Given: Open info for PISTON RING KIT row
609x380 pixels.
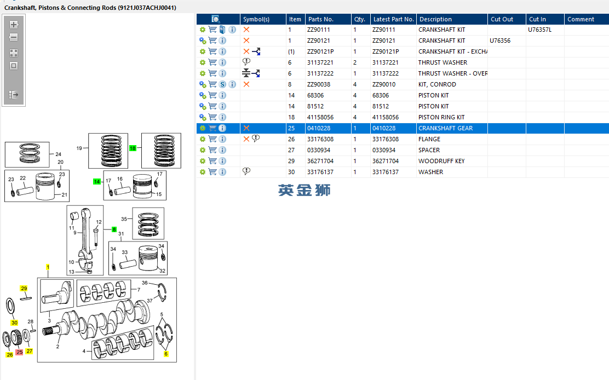Looking at the screenshot, I should [x=222, y=117].
